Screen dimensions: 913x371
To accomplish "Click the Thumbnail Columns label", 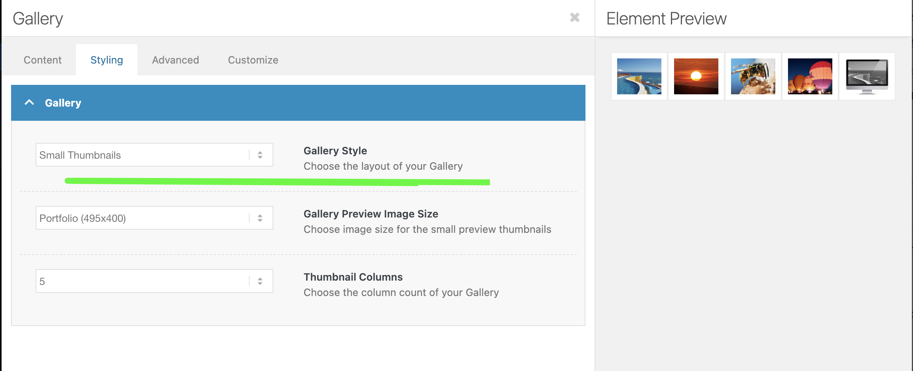I will tap(353, 277).
